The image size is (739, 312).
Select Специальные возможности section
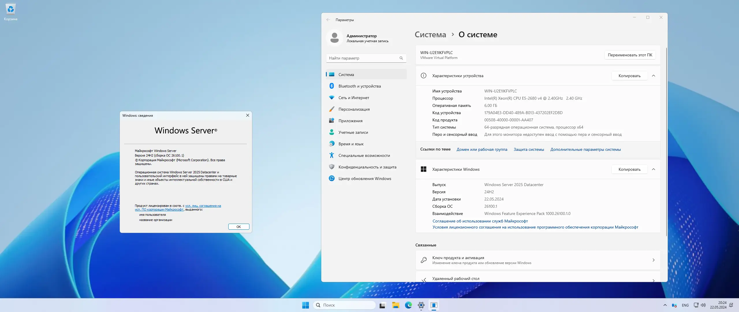pos(364,155)
